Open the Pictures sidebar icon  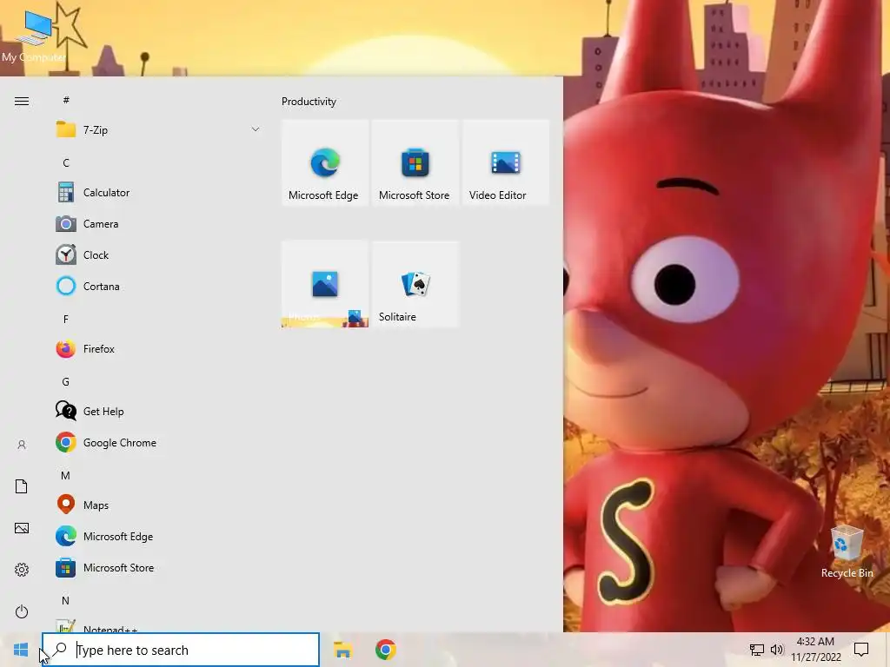(x=22, y=528)
